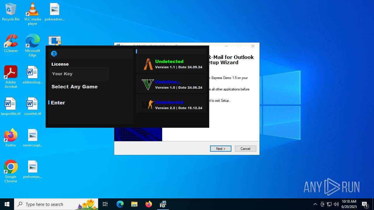This screenshot has height=210, width=374.
Task: Select performan file on desktop
Action: tap(32, 169)
